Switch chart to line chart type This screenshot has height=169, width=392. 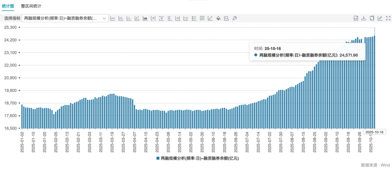[x=113, y=18]
